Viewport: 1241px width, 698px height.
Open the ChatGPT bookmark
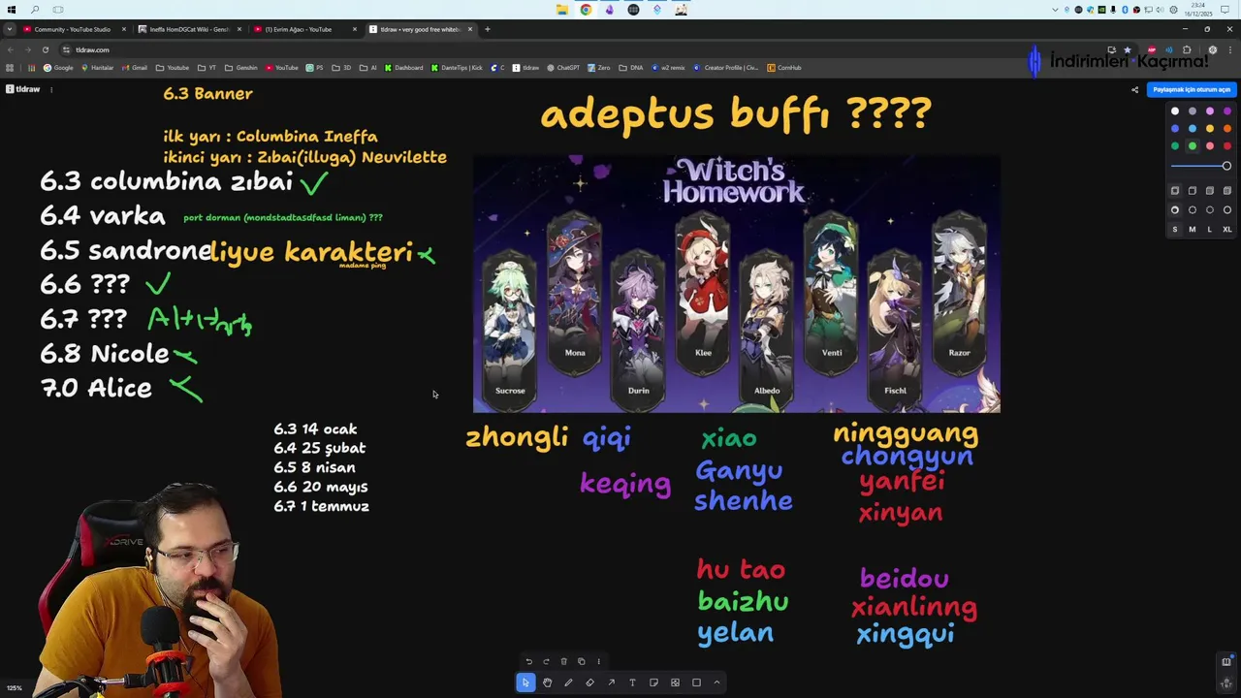click(x=563, y=68)
